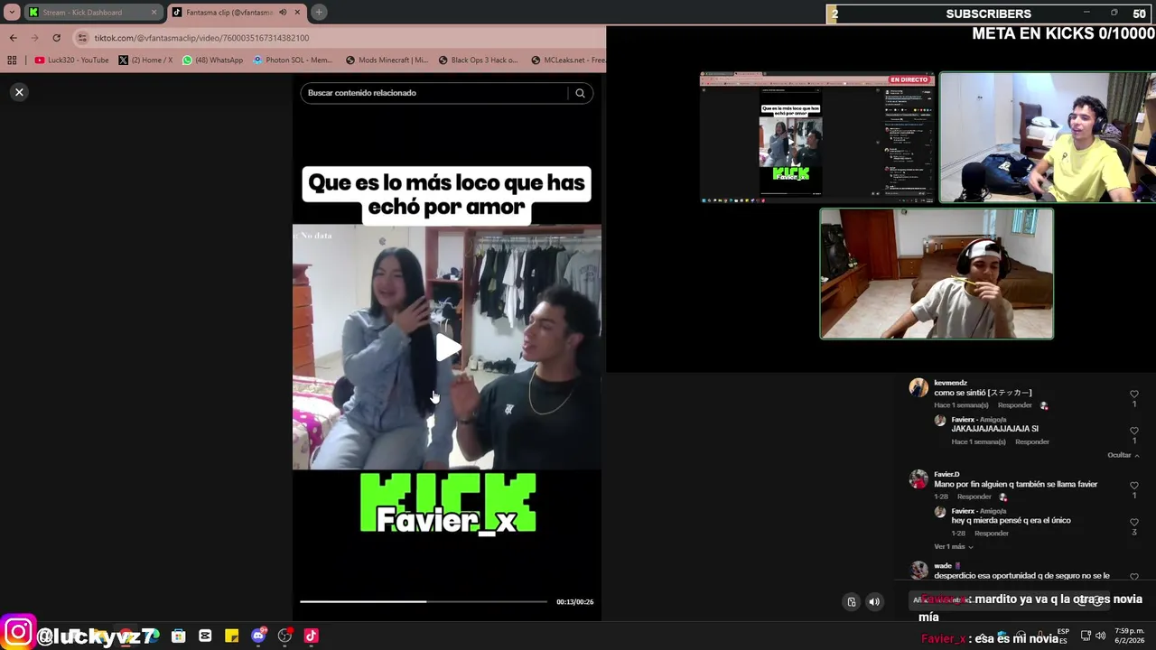
Task: Open the '(2) Home / X' bookmark
Action: point(145,60)
